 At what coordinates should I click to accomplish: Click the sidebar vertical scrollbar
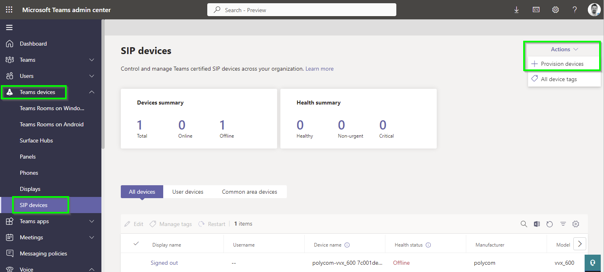(x=103, y=85)
